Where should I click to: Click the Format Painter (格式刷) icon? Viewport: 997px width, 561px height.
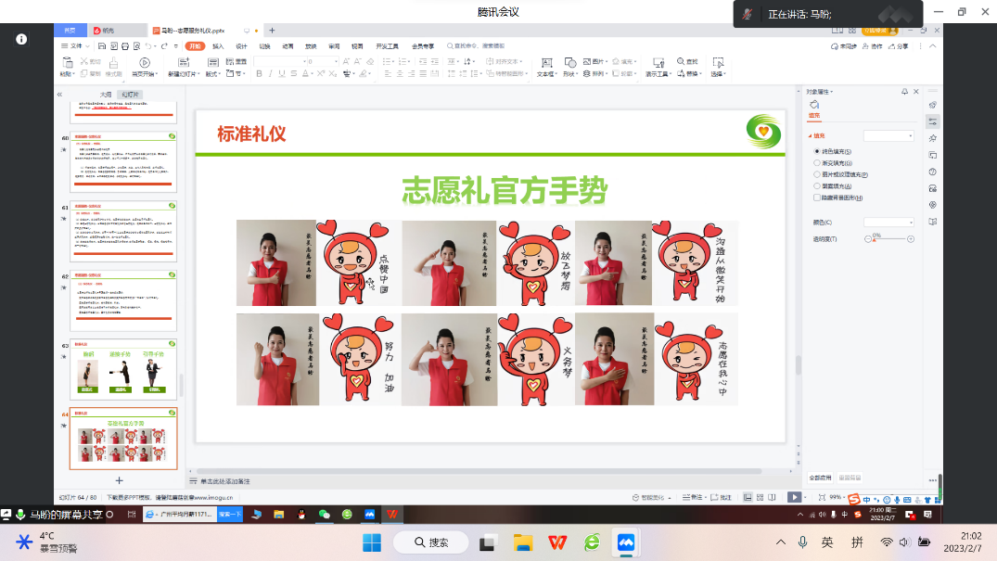tap(113, 65)
